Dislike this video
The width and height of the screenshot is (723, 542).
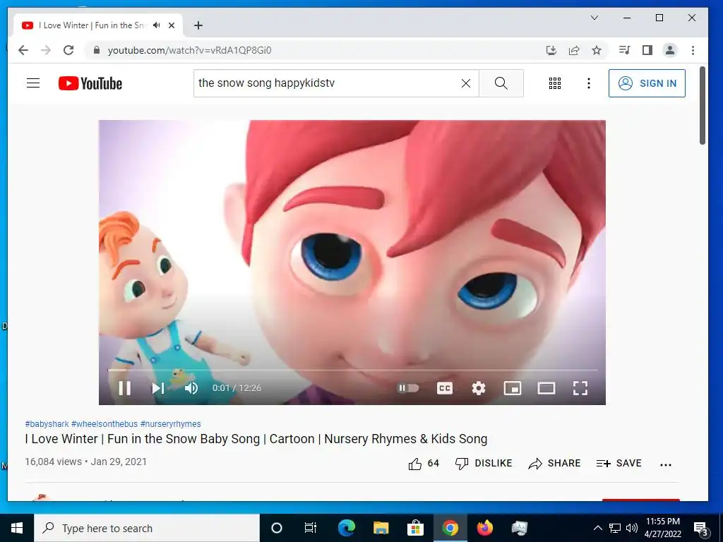coord(483,463)
